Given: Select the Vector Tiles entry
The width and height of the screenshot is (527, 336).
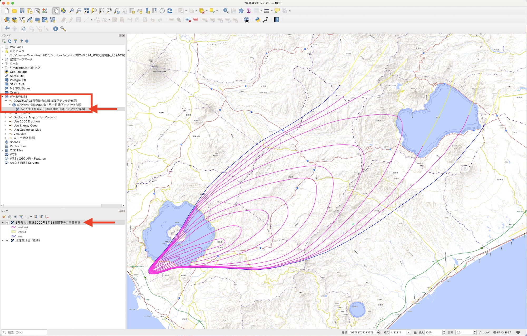Looking at the screenshot, I should point(18,146).
